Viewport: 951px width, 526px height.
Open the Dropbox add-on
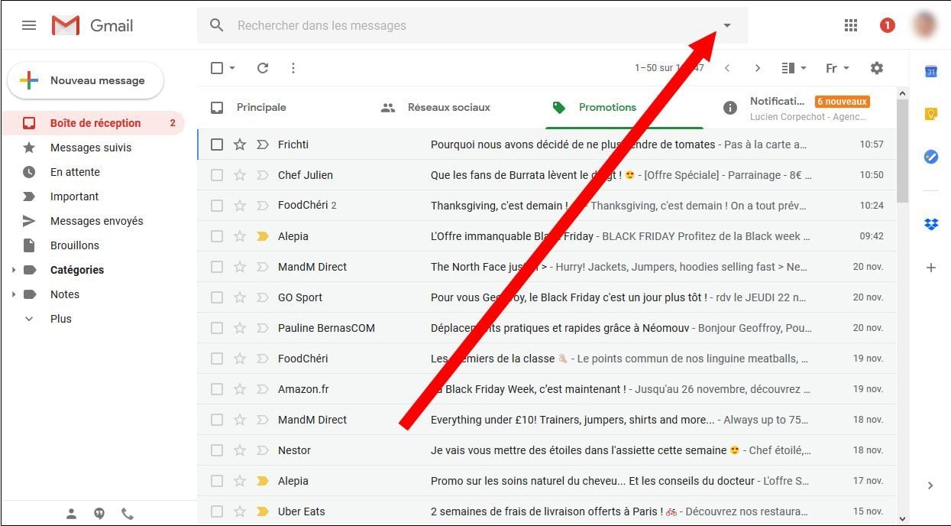point(931,224)
